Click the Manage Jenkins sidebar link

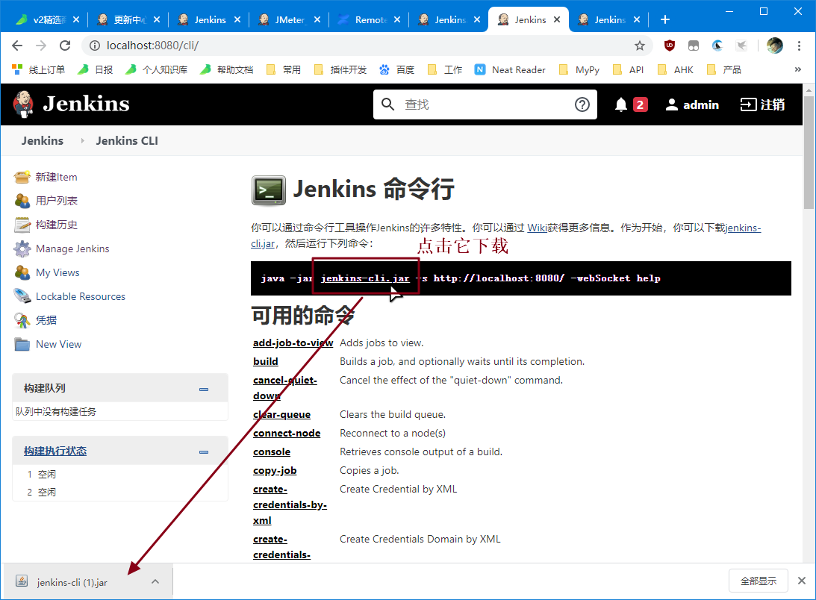(72, 249)
